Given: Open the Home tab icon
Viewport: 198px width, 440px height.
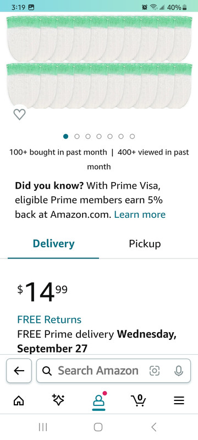Looking at the screenshot, I should [x=19, y=400].
